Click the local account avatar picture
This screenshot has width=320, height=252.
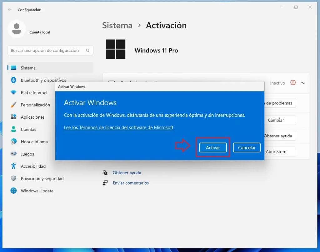pos(17,29)
